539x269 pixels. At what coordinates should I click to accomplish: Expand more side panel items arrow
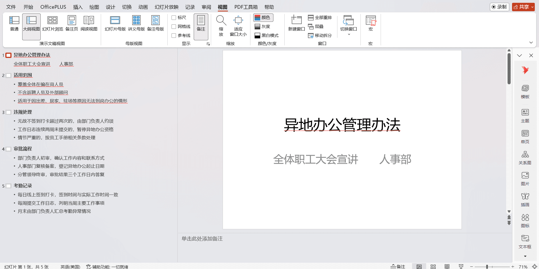tap(525, 256)
